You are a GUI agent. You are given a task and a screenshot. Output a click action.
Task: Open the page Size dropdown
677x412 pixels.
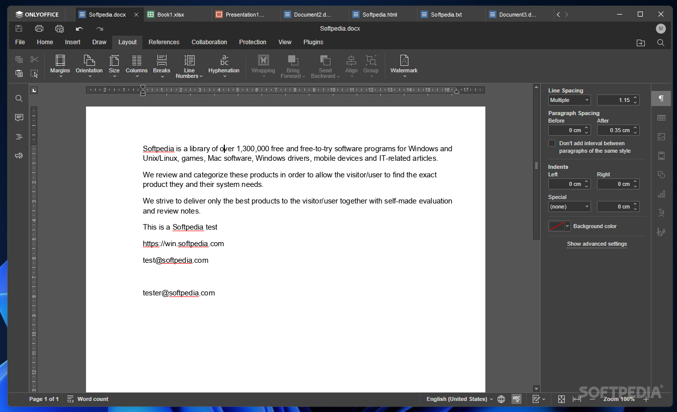[114, 66]
